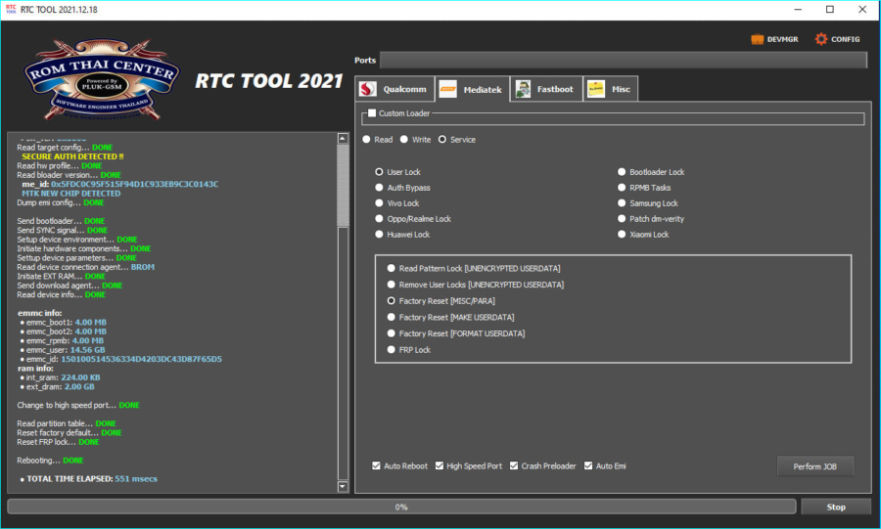Minimize the RTC Tool window
The image size is (881, 529).
[797, 10]
